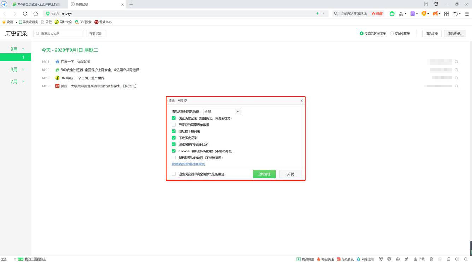Click the window count '2' icon
The image size is (472, 262).
pyautogui.click(x=426, y=4)
